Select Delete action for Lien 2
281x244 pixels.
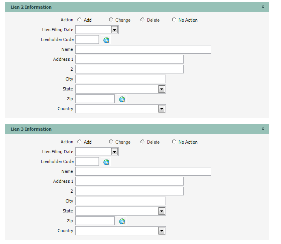(143, 20)
